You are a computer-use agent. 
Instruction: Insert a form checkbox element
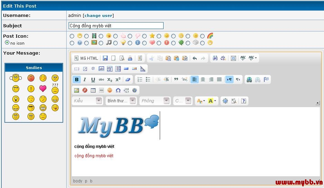click(85, 69)
